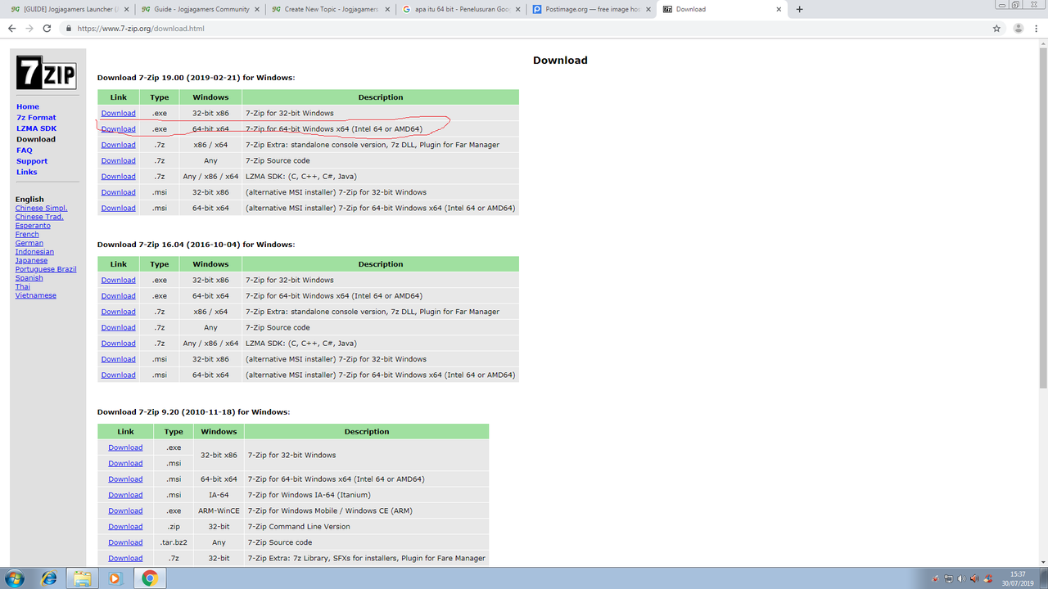1048x589 pixels.
Task: Open the Chrome three-dot menu
Action: 1037,28
